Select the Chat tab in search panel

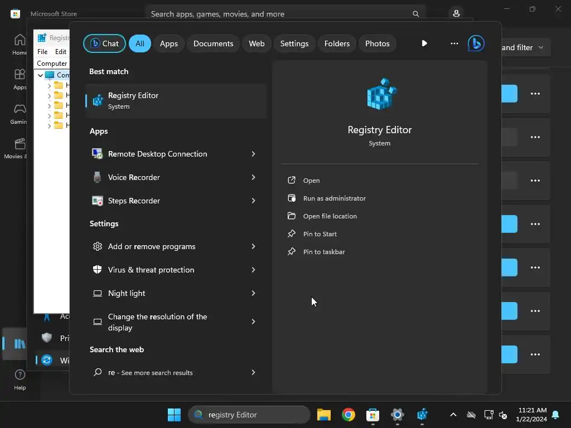point(104,43)
